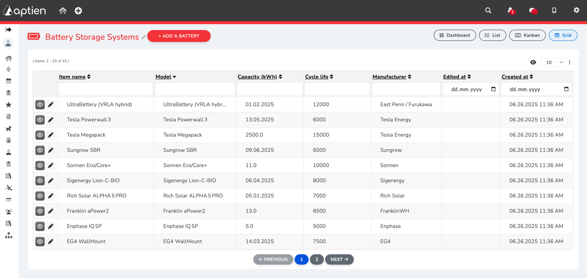Click the Aptien logo
The image size is (587, 278).
click(24, 11)
